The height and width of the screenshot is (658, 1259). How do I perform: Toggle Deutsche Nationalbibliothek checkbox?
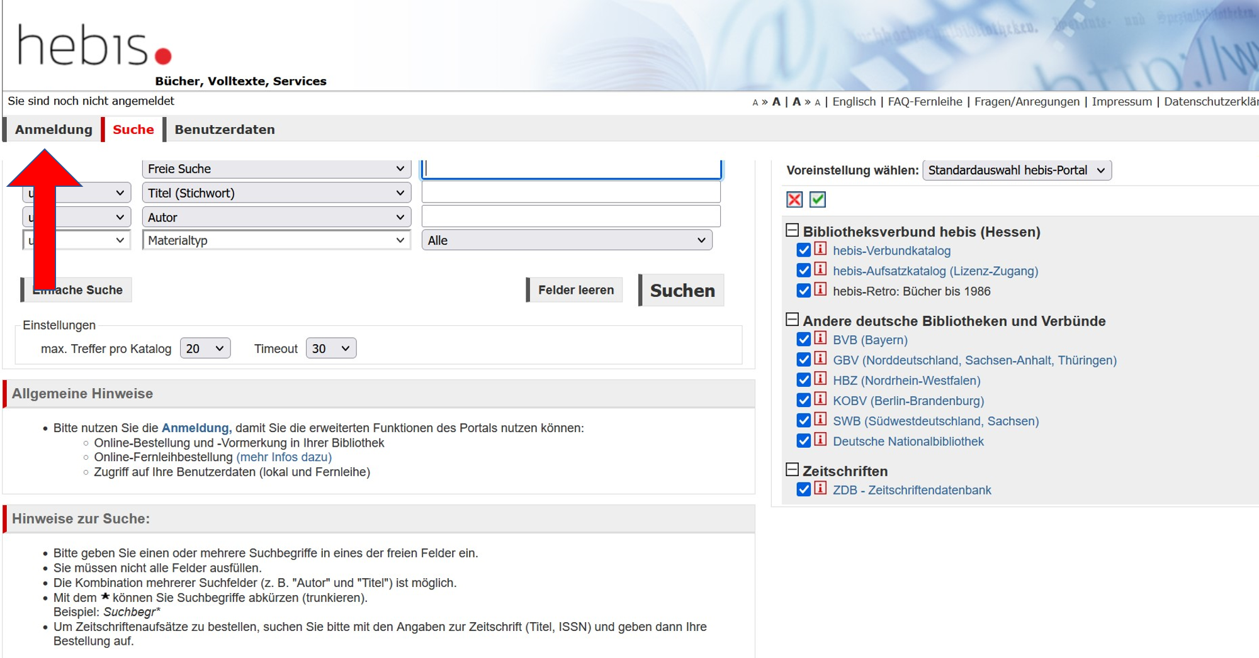[803, 440]
